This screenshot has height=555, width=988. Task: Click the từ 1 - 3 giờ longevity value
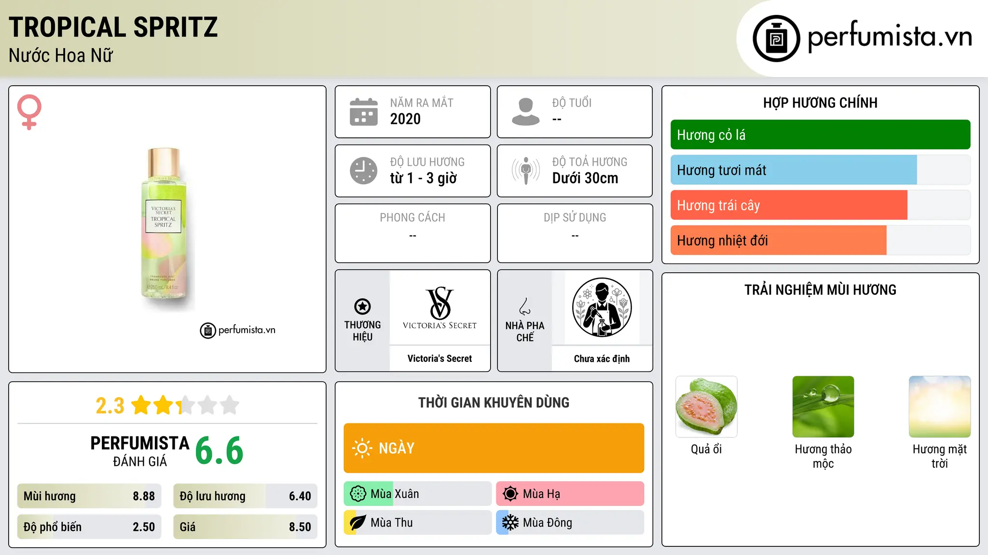pos(424,178)
